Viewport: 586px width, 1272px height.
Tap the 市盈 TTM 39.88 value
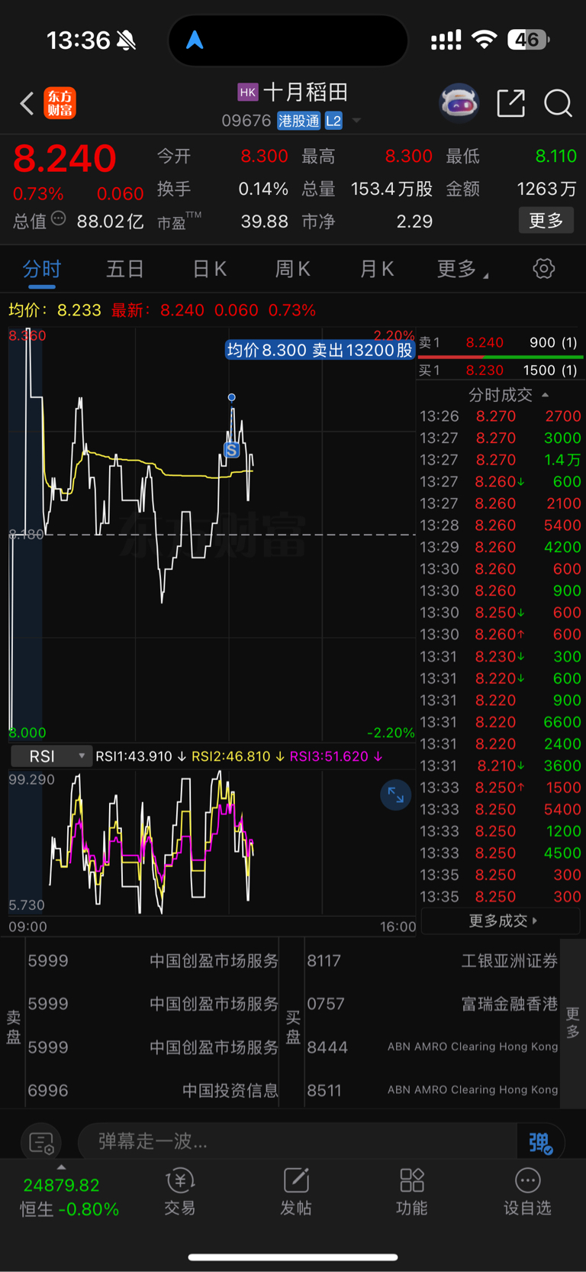coord(264,222)
